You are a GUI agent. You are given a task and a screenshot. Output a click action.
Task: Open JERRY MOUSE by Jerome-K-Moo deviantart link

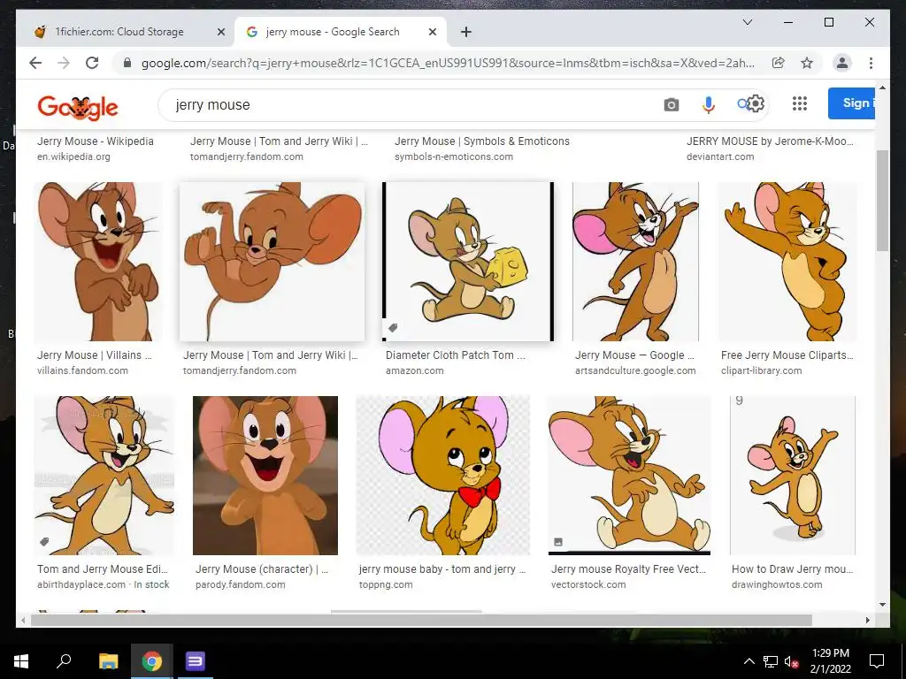coord(770,141)
